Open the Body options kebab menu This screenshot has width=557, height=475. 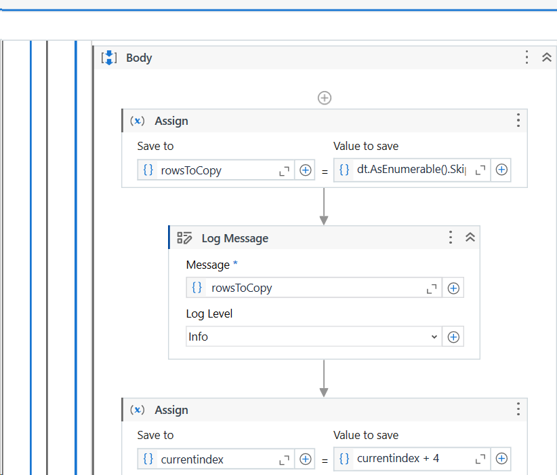click(x=527, y=57)
